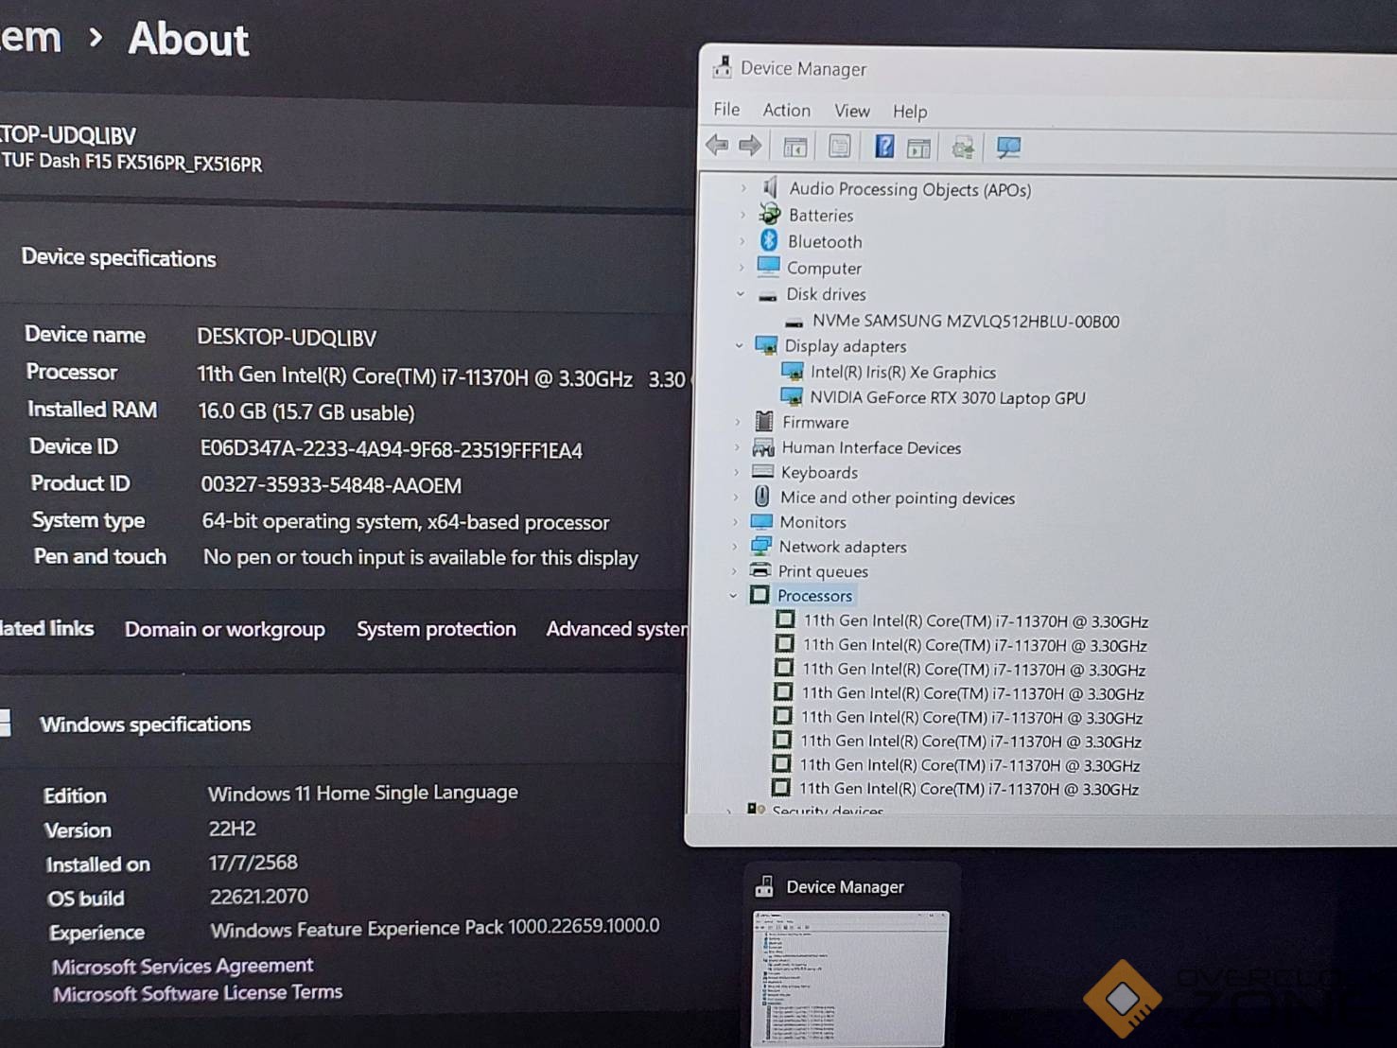
Task: Click the Windows 11 Home Single Language text
Action: click(x=363, y=793)
